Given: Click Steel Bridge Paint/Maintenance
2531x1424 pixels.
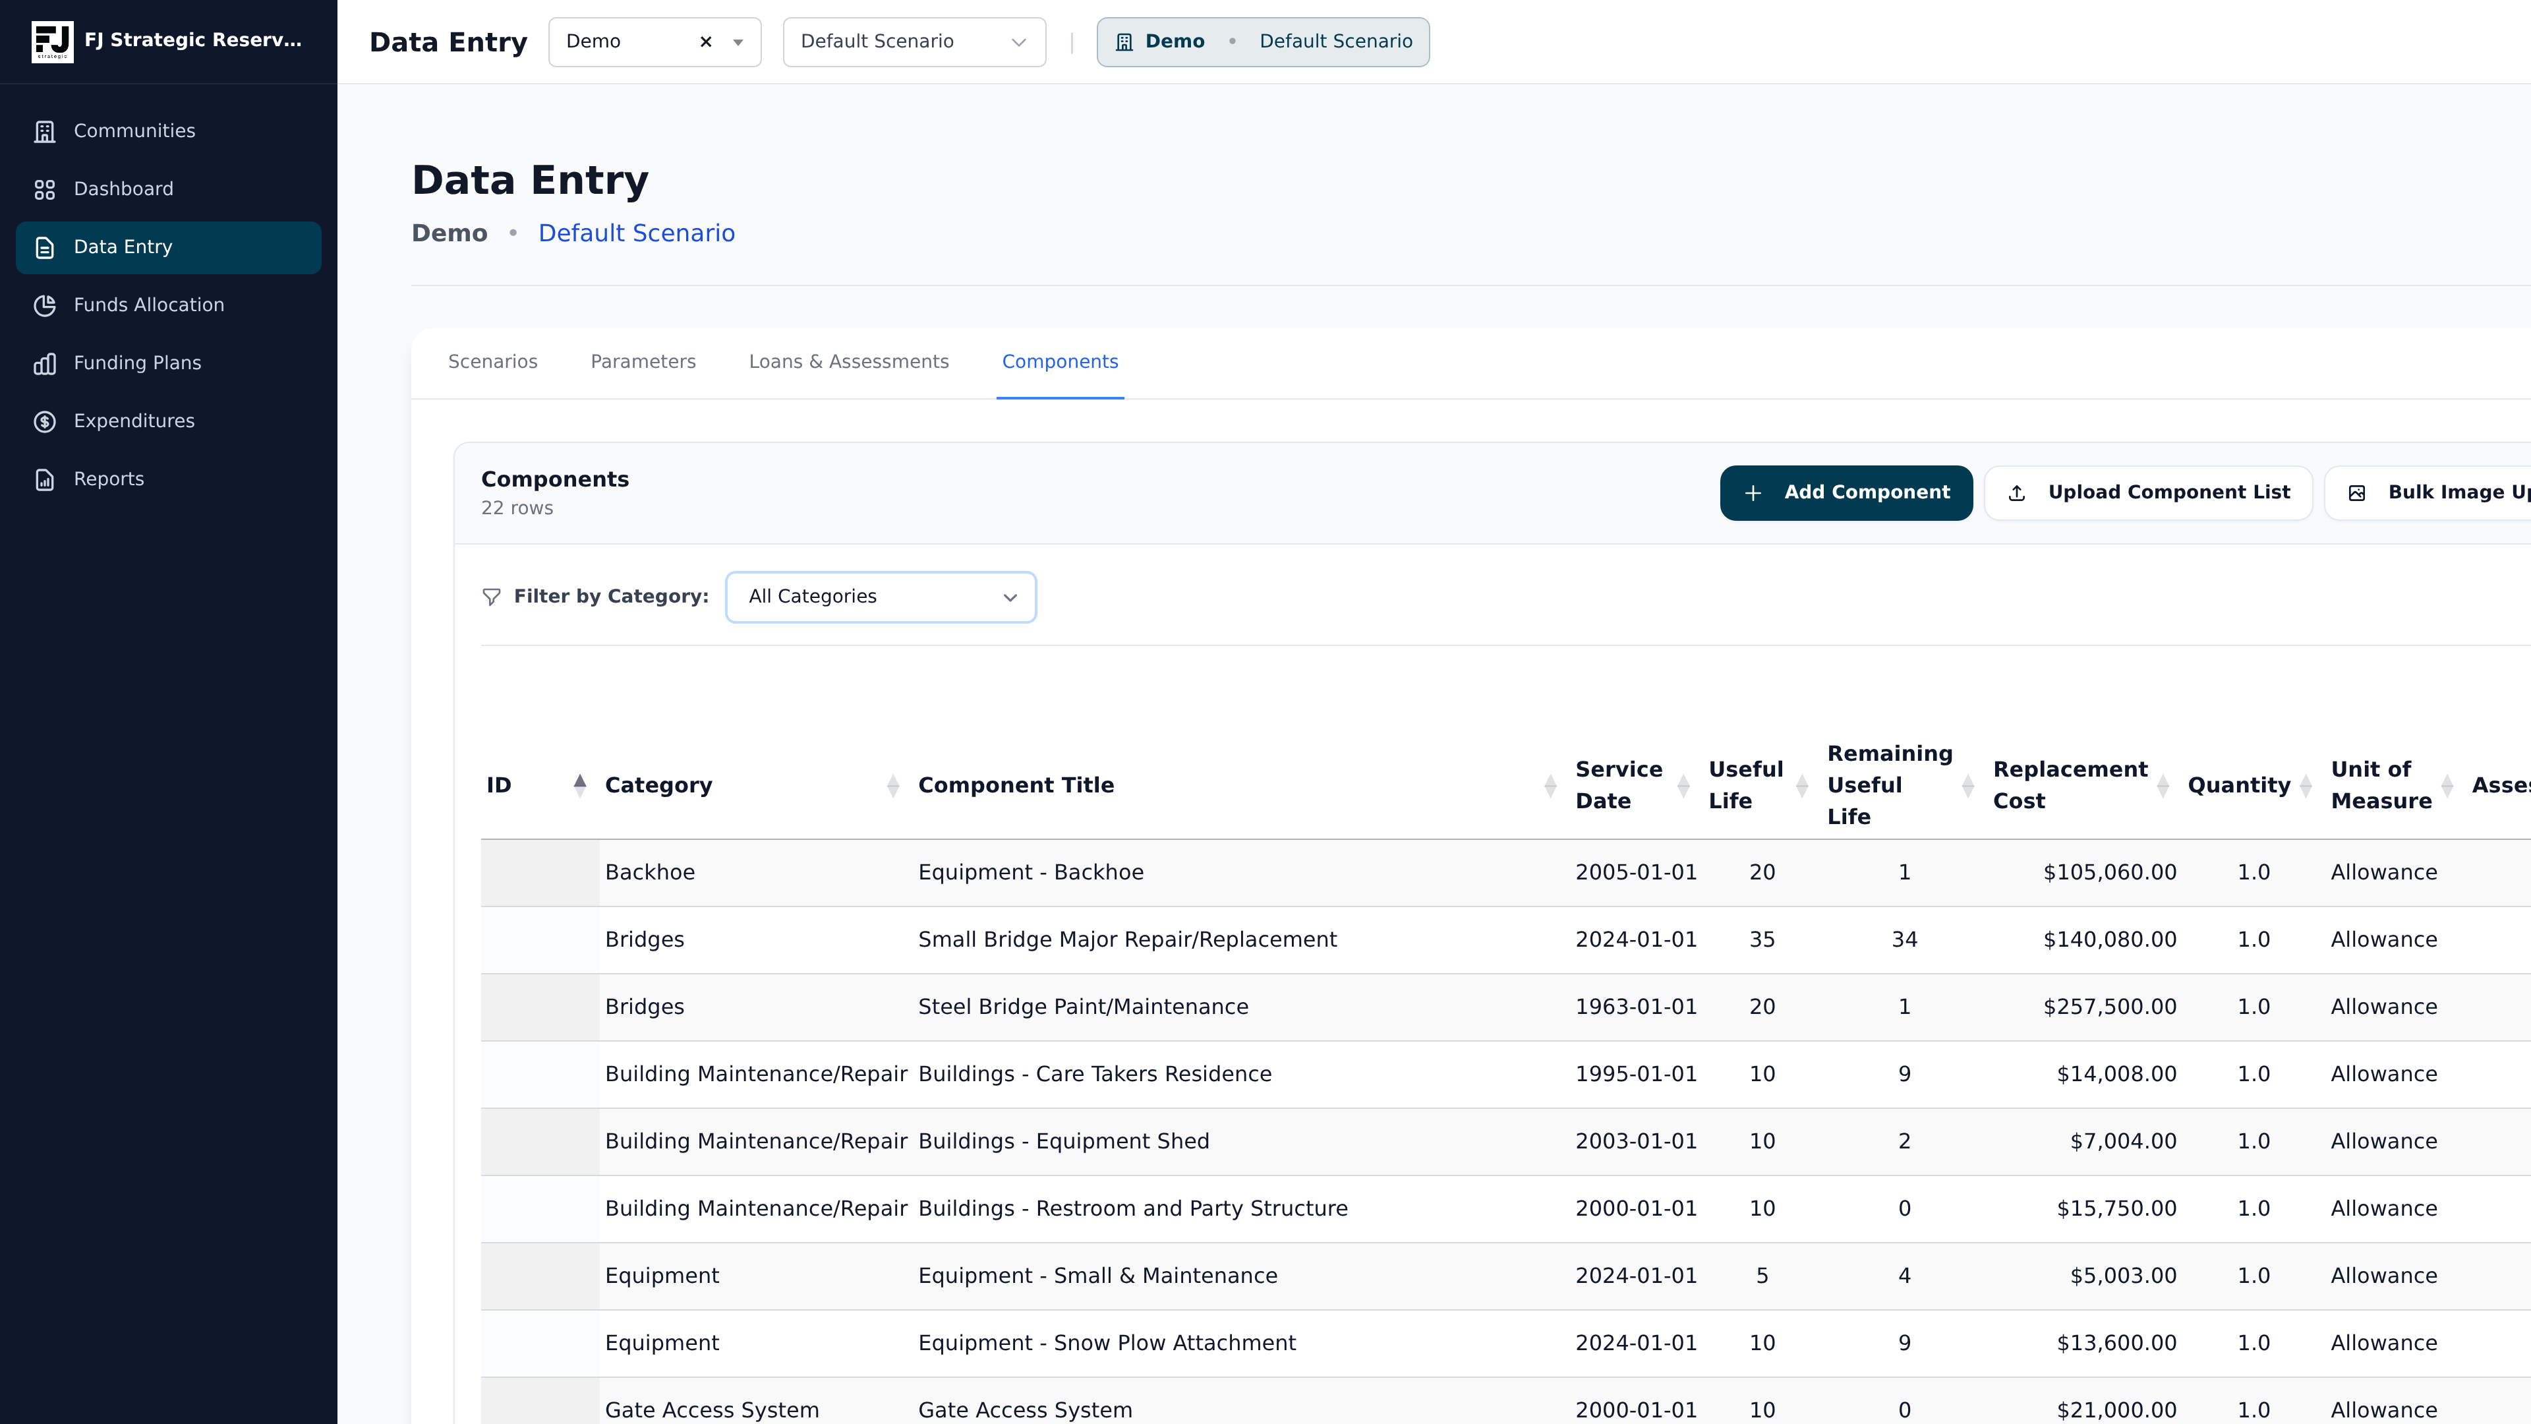Looking at the screenshot, I should click(x=1083, y=1007).
